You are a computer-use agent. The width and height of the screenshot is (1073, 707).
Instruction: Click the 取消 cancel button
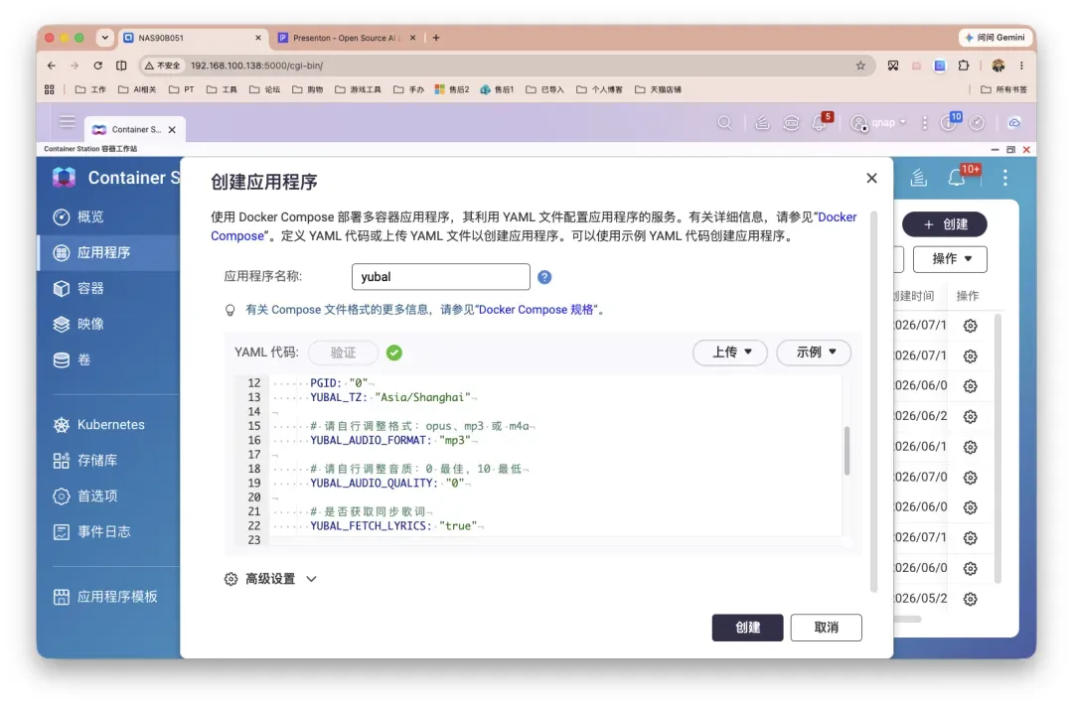826,627
